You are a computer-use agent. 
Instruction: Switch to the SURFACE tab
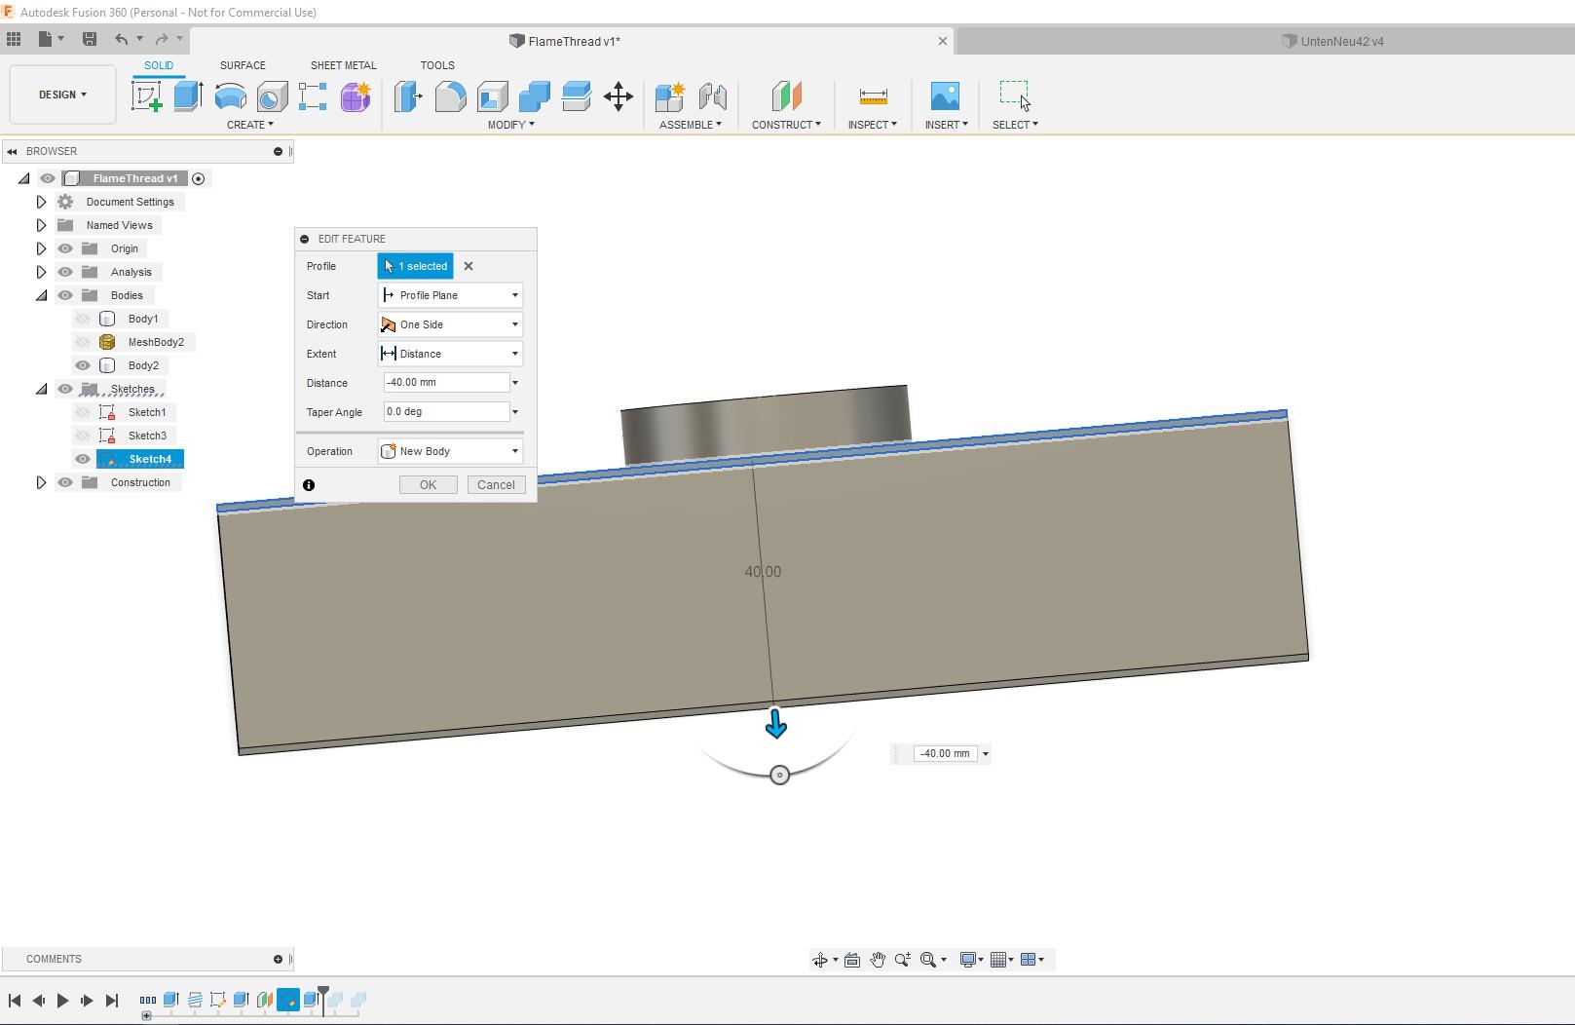pos(243,65)
